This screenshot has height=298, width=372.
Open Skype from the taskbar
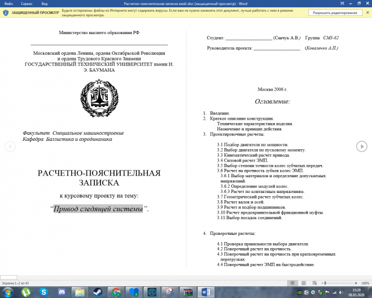click(x=44, y=292)
